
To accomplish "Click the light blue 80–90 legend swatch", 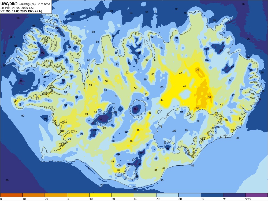I will click(x=189, y=195).
